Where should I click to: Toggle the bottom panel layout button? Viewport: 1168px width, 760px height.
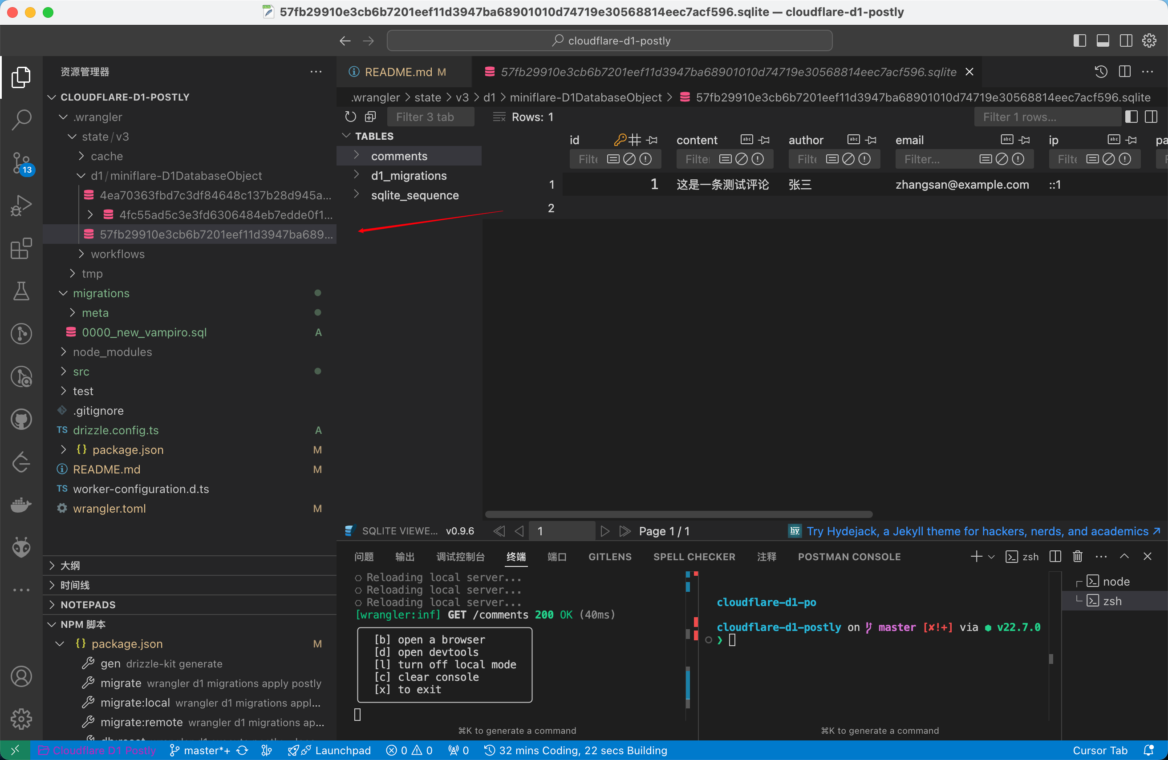[1102, 41]
